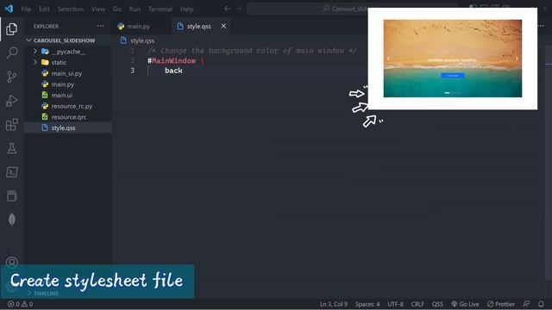Click CRLF line ending selector

[417, 304]
